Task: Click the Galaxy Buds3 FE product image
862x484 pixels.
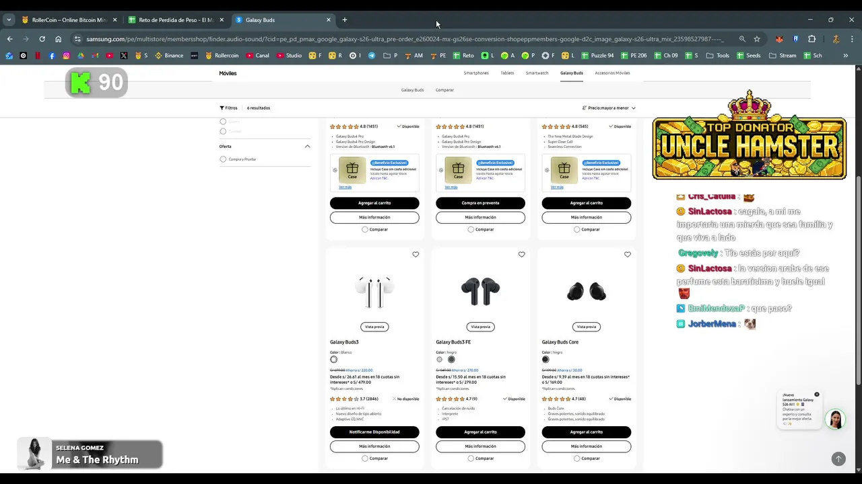Action: 480,292
